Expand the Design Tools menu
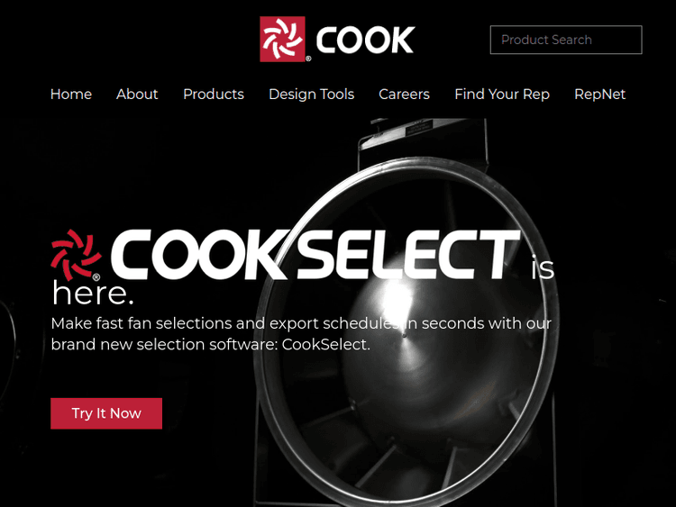 pos(311,94)
